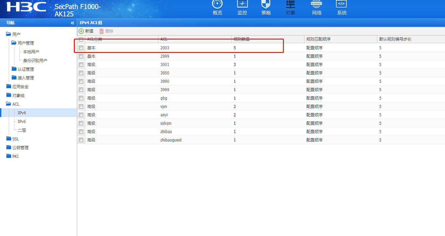Open rule count 1 for ACL zhibaoguest
Screen dimensions: 445x236
coord(235,140)
